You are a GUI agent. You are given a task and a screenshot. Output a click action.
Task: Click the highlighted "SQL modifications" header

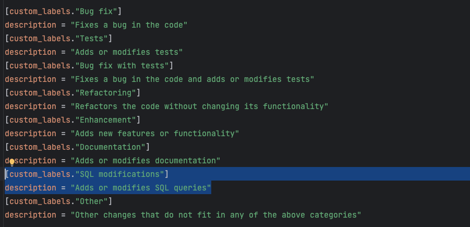pos(87,174)
